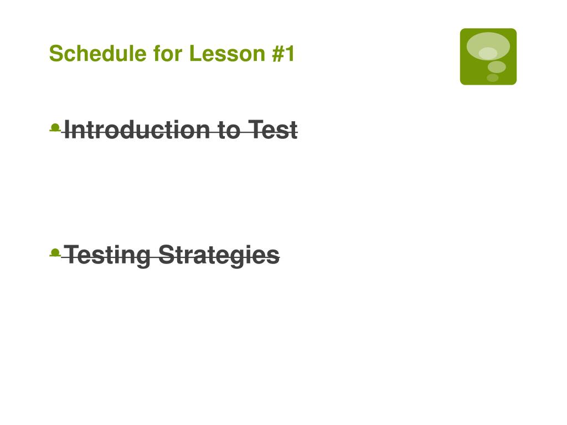Select the bullet before Introduction to Test
Image resolution: width=567 pixels, height=425 pixels.
tap(55, 128)
